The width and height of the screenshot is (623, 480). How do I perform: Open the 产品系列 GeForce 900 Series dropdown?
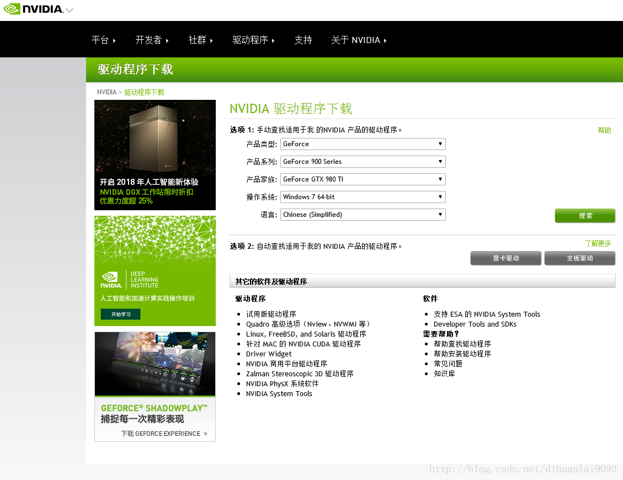[x=363, y=162]
